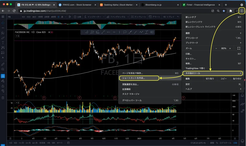This screenshot has height=146, width=246.
Task: Select the 15分 interval in toolbar
Action: [29, 17]
